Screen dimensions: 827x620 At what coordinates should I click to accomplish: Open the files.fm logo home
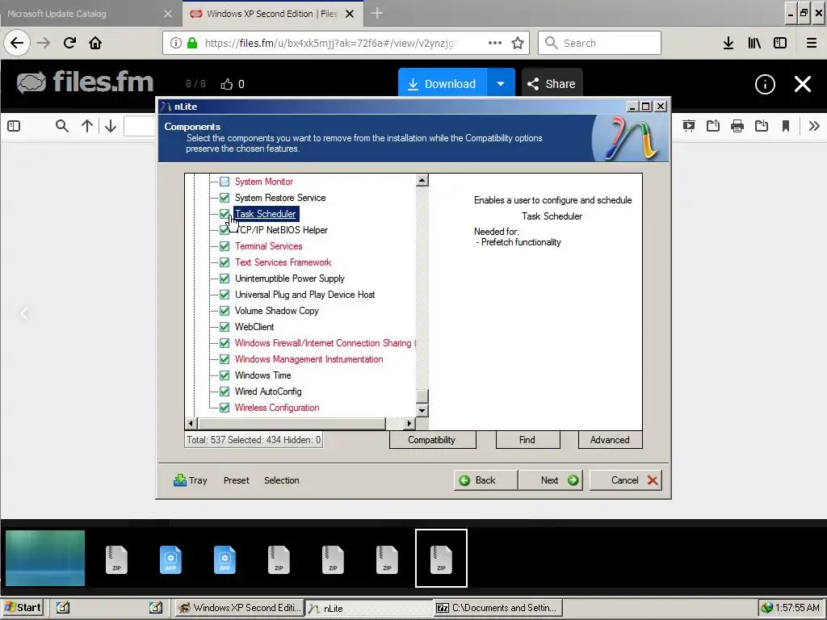coord(85,82)
